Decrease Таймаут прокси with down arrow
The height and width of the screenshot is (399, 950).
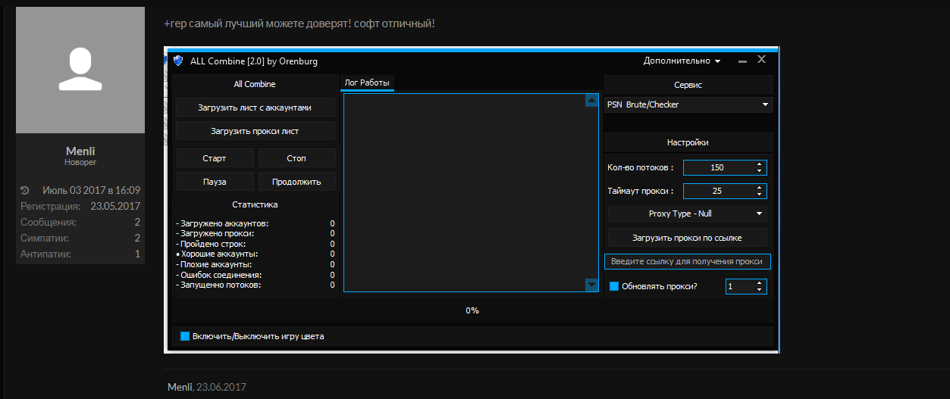coord(760,195)
